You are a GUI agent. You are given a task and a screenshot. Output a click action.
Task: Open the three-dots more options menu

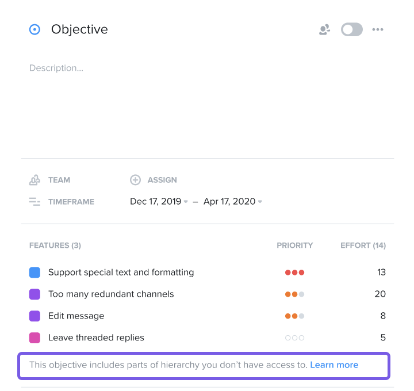[378, 29]
